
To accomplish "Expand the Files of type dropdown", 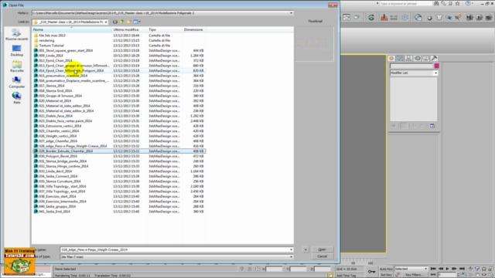I will [291, 257].
